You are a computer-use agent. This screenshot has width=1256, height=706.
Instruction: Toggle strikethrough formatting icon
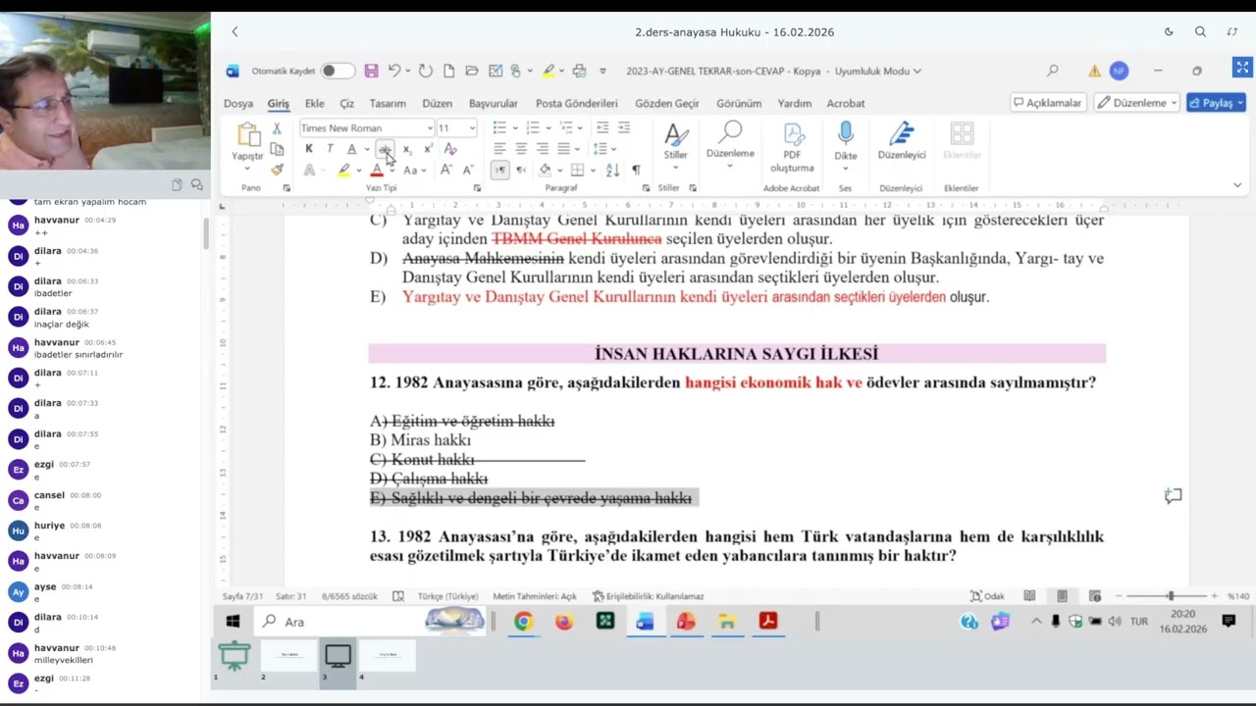click(x=385, y=149)
